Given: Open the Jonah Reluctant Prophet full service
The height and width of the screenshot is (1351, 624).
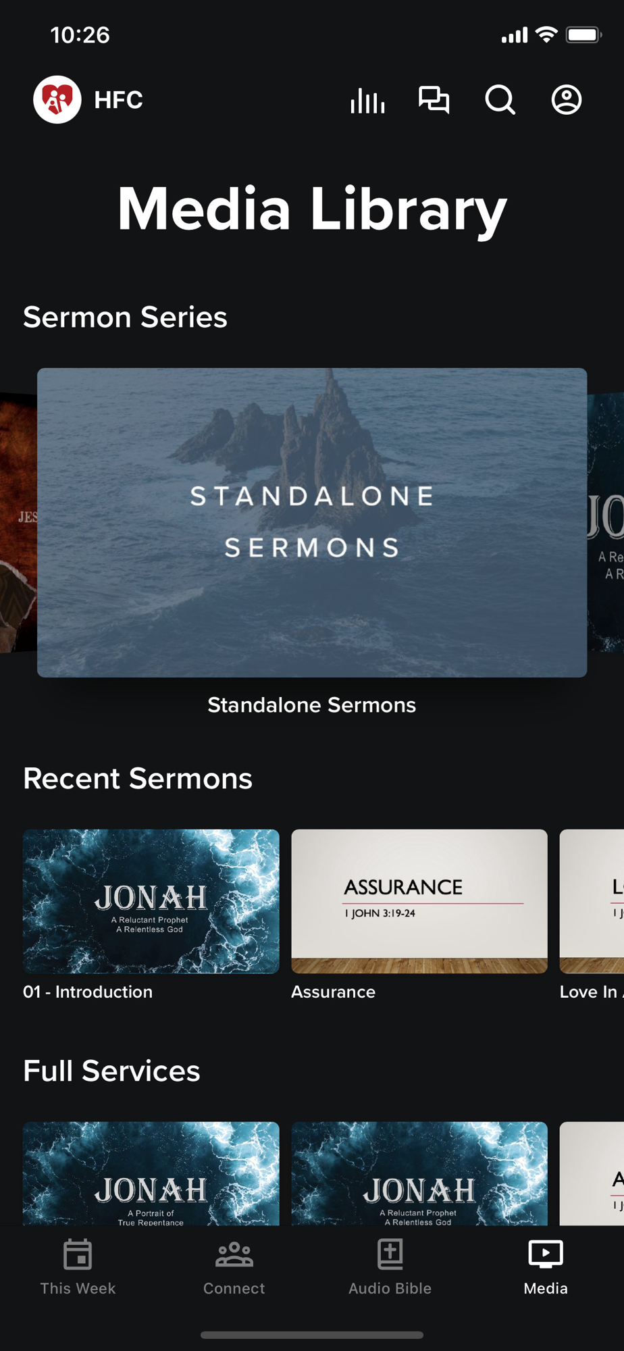Looking at the screenshot, I should [x=419, y=1174].
